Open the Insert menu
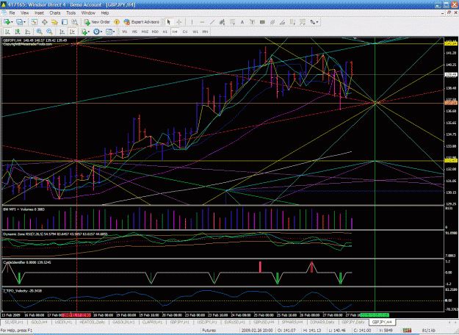This screenshot has width=459, height=335. [39, 13]
